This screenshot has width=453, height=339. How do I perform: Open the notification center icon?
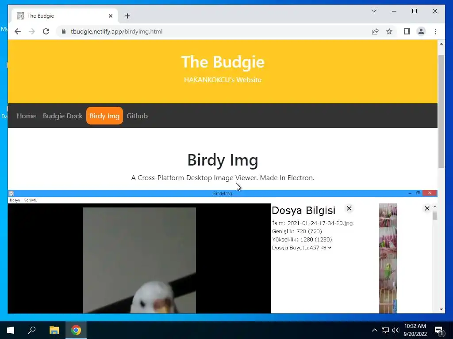point(439,330)
